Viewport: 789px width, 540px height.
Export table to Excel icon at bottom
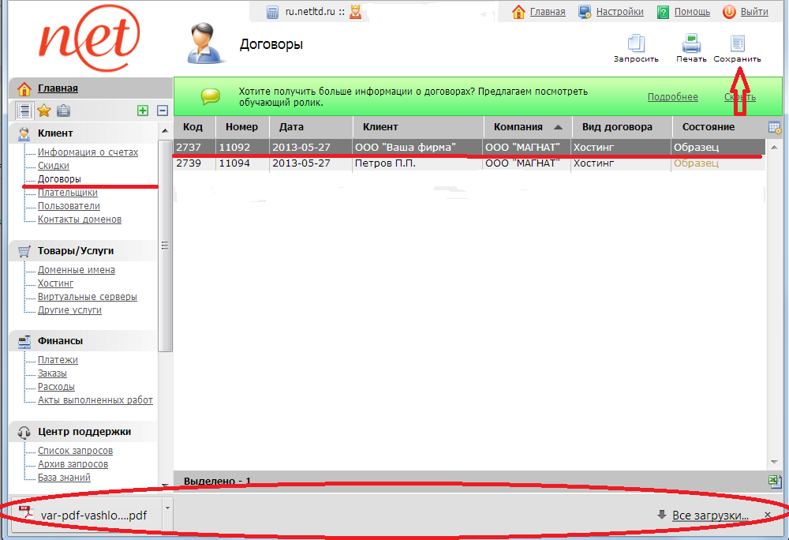(x=775, y=481)
